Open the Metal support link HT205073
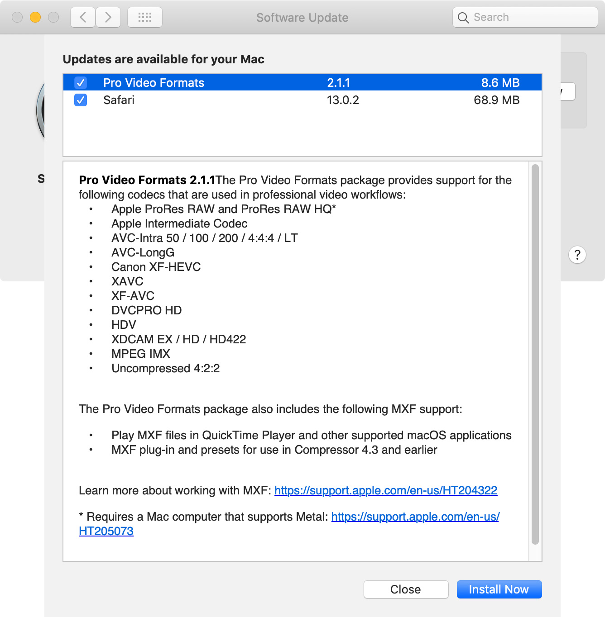Viewport: 605px width, 617px height. click(x=415, y=517)
